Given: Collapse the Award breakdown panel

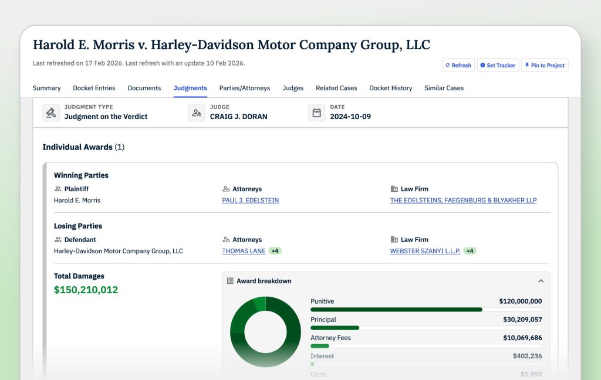Looking at the screenshot, I should point(541,281).
